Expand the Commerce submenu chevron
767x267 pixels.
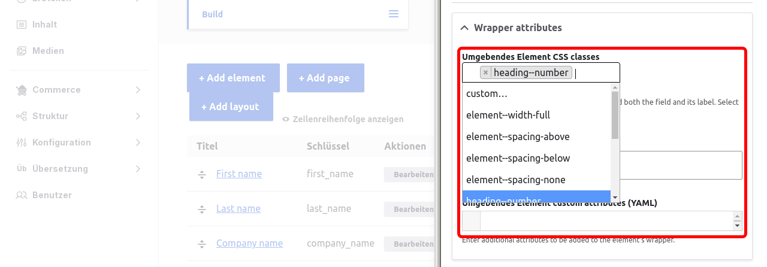tap(138, 90)
